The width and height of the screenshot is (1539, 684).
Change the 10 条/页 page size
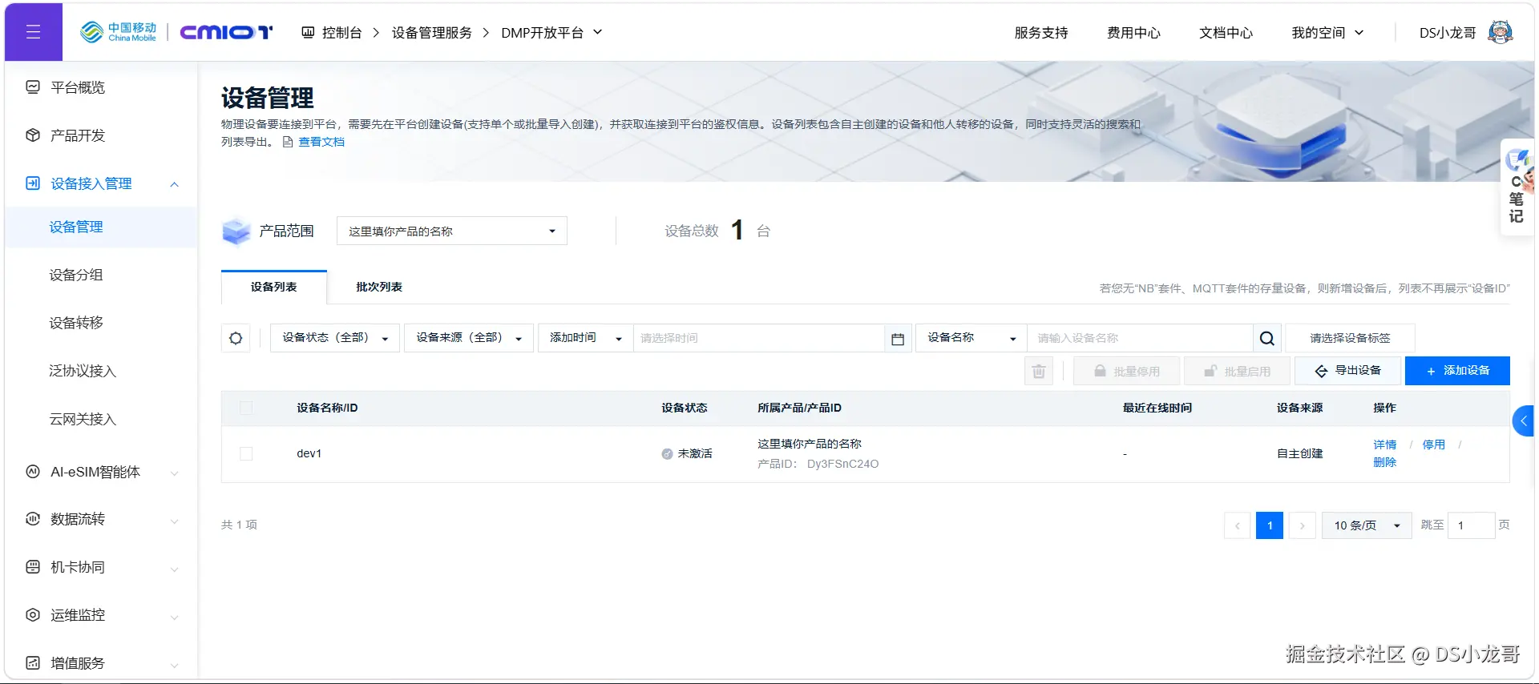click(1367, 525)
